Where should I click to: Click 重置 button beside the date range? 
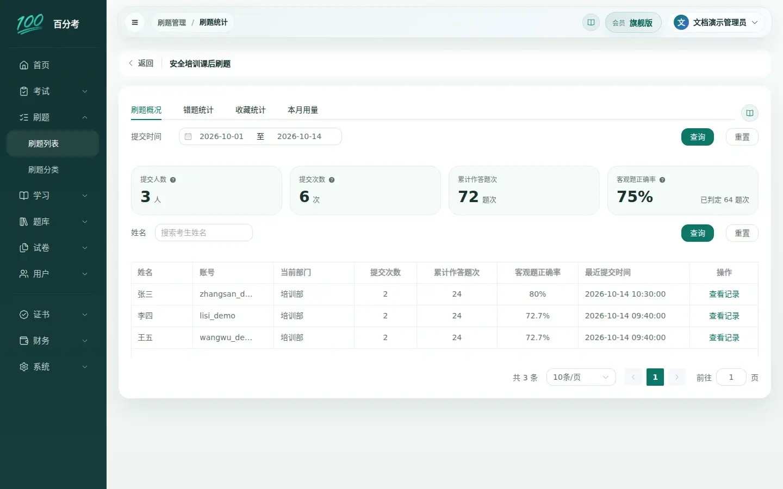[742, 137]
